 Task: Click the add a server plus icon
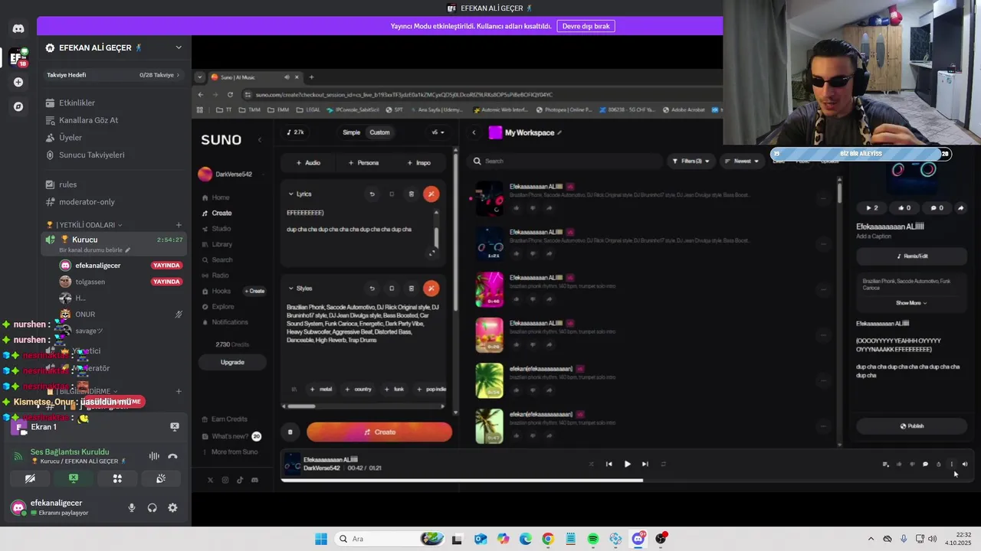(x=18, y=82)
